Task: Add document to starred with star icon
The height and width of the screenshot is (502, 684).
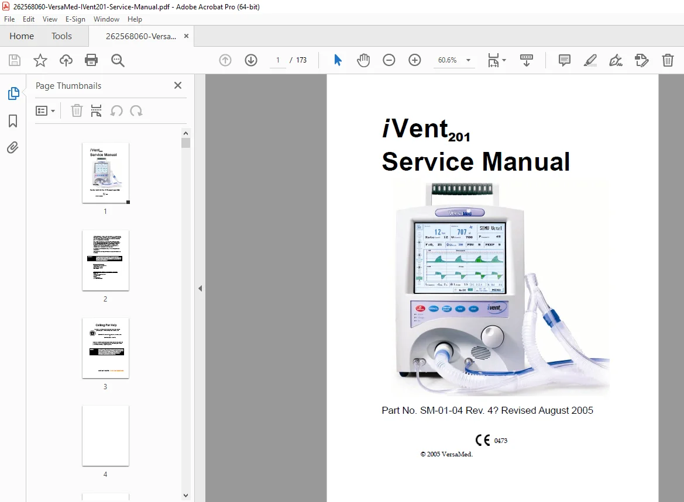Action: coord(40,60)
